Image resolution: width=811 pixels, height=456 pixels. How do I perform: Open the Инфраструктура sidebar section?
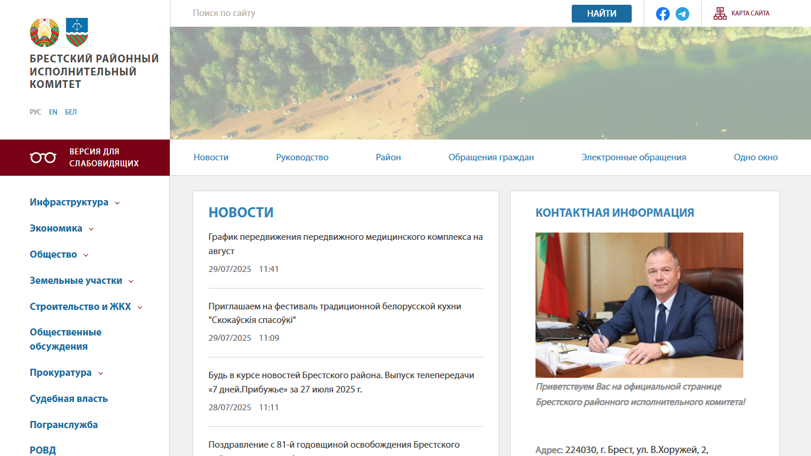(69, 202)
